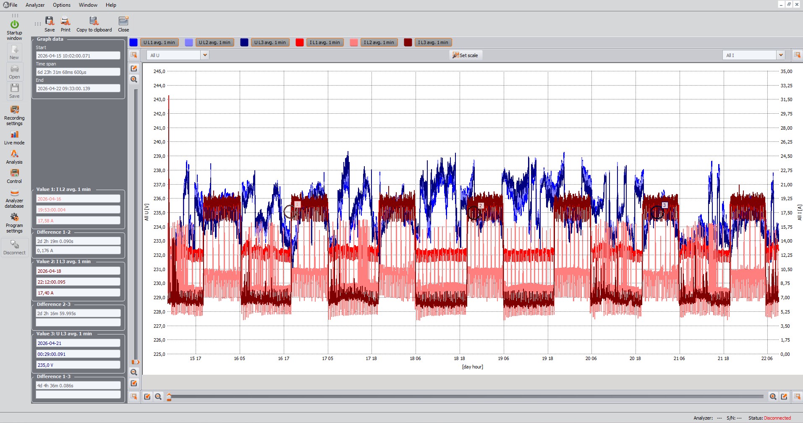Switch to Live mode
The width and height of the screenshot is (803, 423).
pyautogui.click(x=14, y=138)
